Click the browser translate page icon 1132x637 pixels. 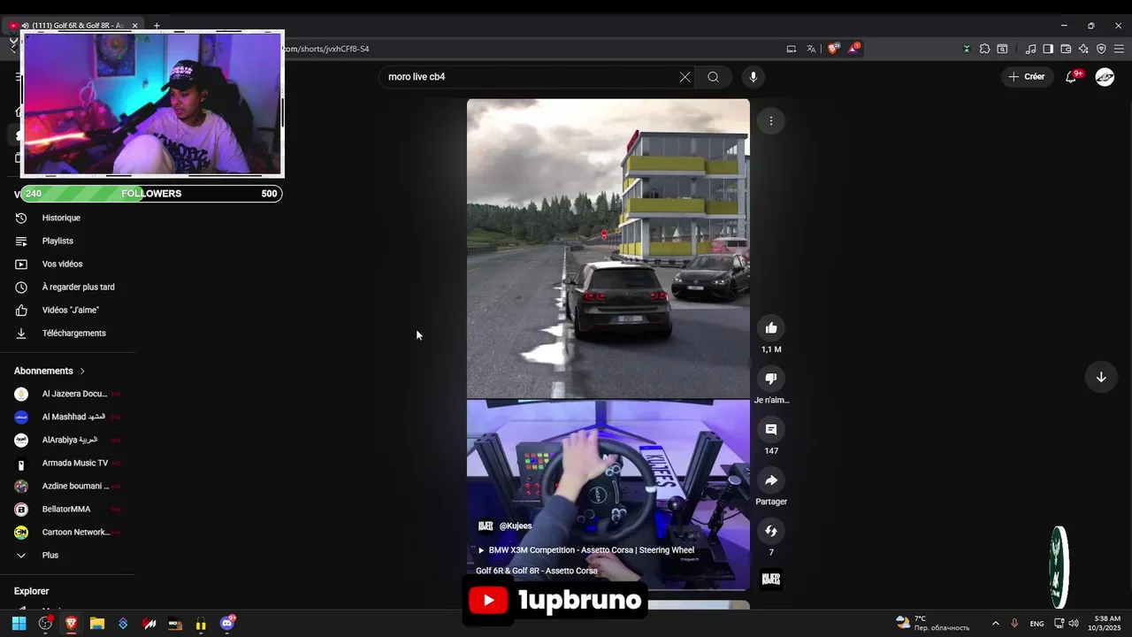pos(811,49)
